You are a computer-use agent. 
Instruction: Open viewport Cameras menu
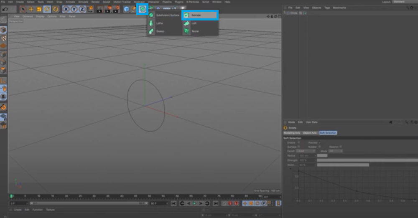click(28, 17)
